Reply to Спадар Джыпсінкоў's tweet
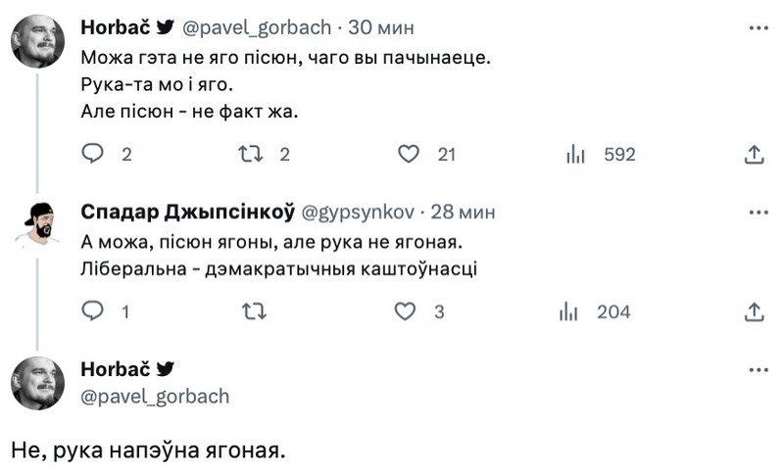The height and width of the screenshot is (474, 784). pos(93,311)
